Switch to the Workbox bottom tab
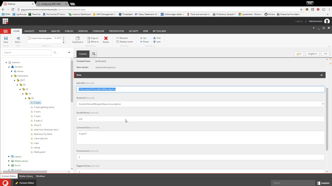This screenshot has height=186, width=332. click(40, 176)
